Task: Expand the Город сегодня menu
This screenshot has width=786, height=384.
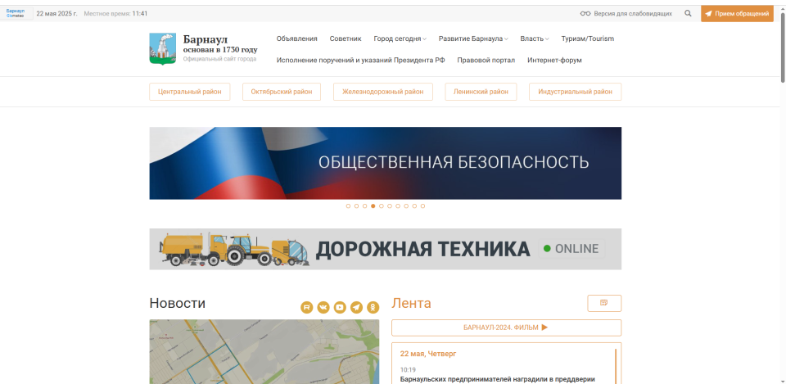Action: (400, 38)
